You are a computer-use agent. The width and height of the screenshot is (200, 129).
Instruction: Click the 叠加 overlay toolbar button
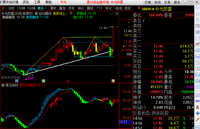pyautogui.click(x=62, y=8)
